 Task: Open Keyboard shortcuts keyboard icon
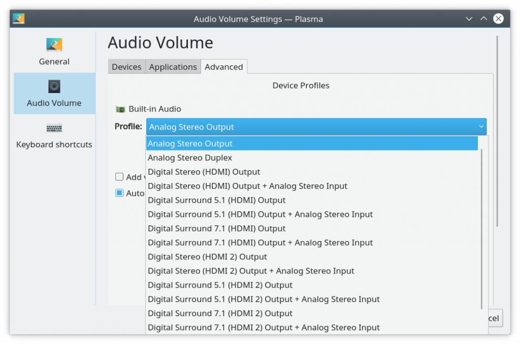click(x=54, y=128)
